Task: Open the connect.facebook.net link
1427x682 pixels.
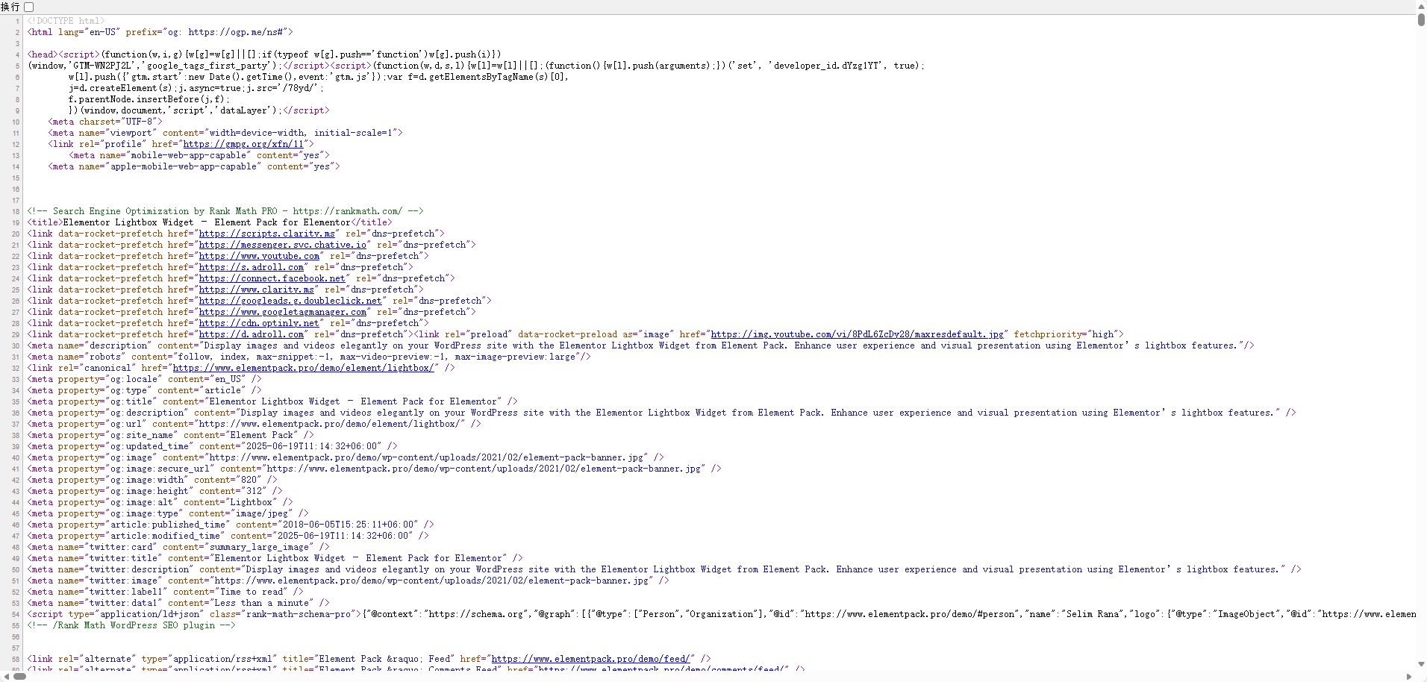Action: (272, 278)
